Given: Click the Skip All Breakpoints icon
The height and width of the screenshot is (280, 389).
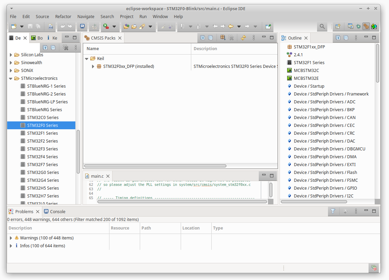Looking at the screenshot, I should (94, 26).
